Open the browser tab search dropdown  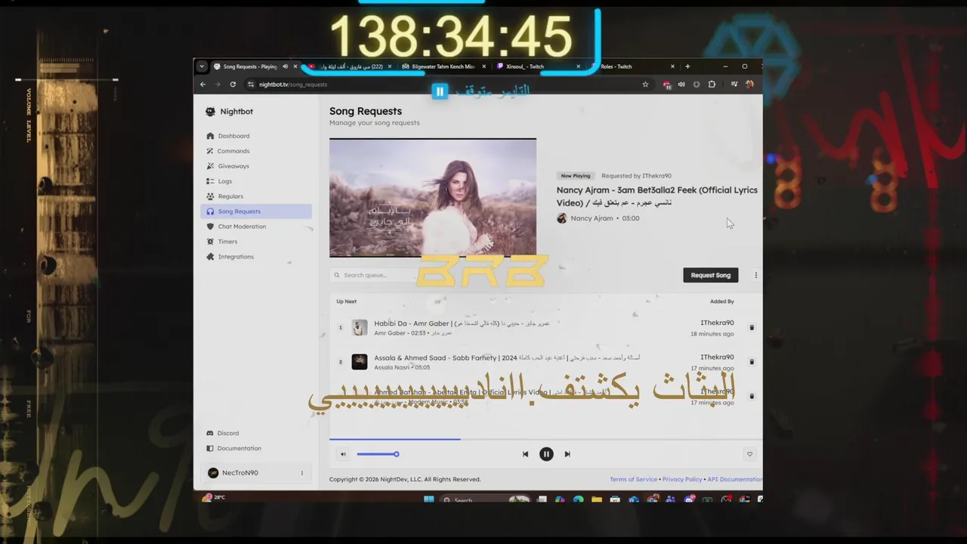pos(202,66)
